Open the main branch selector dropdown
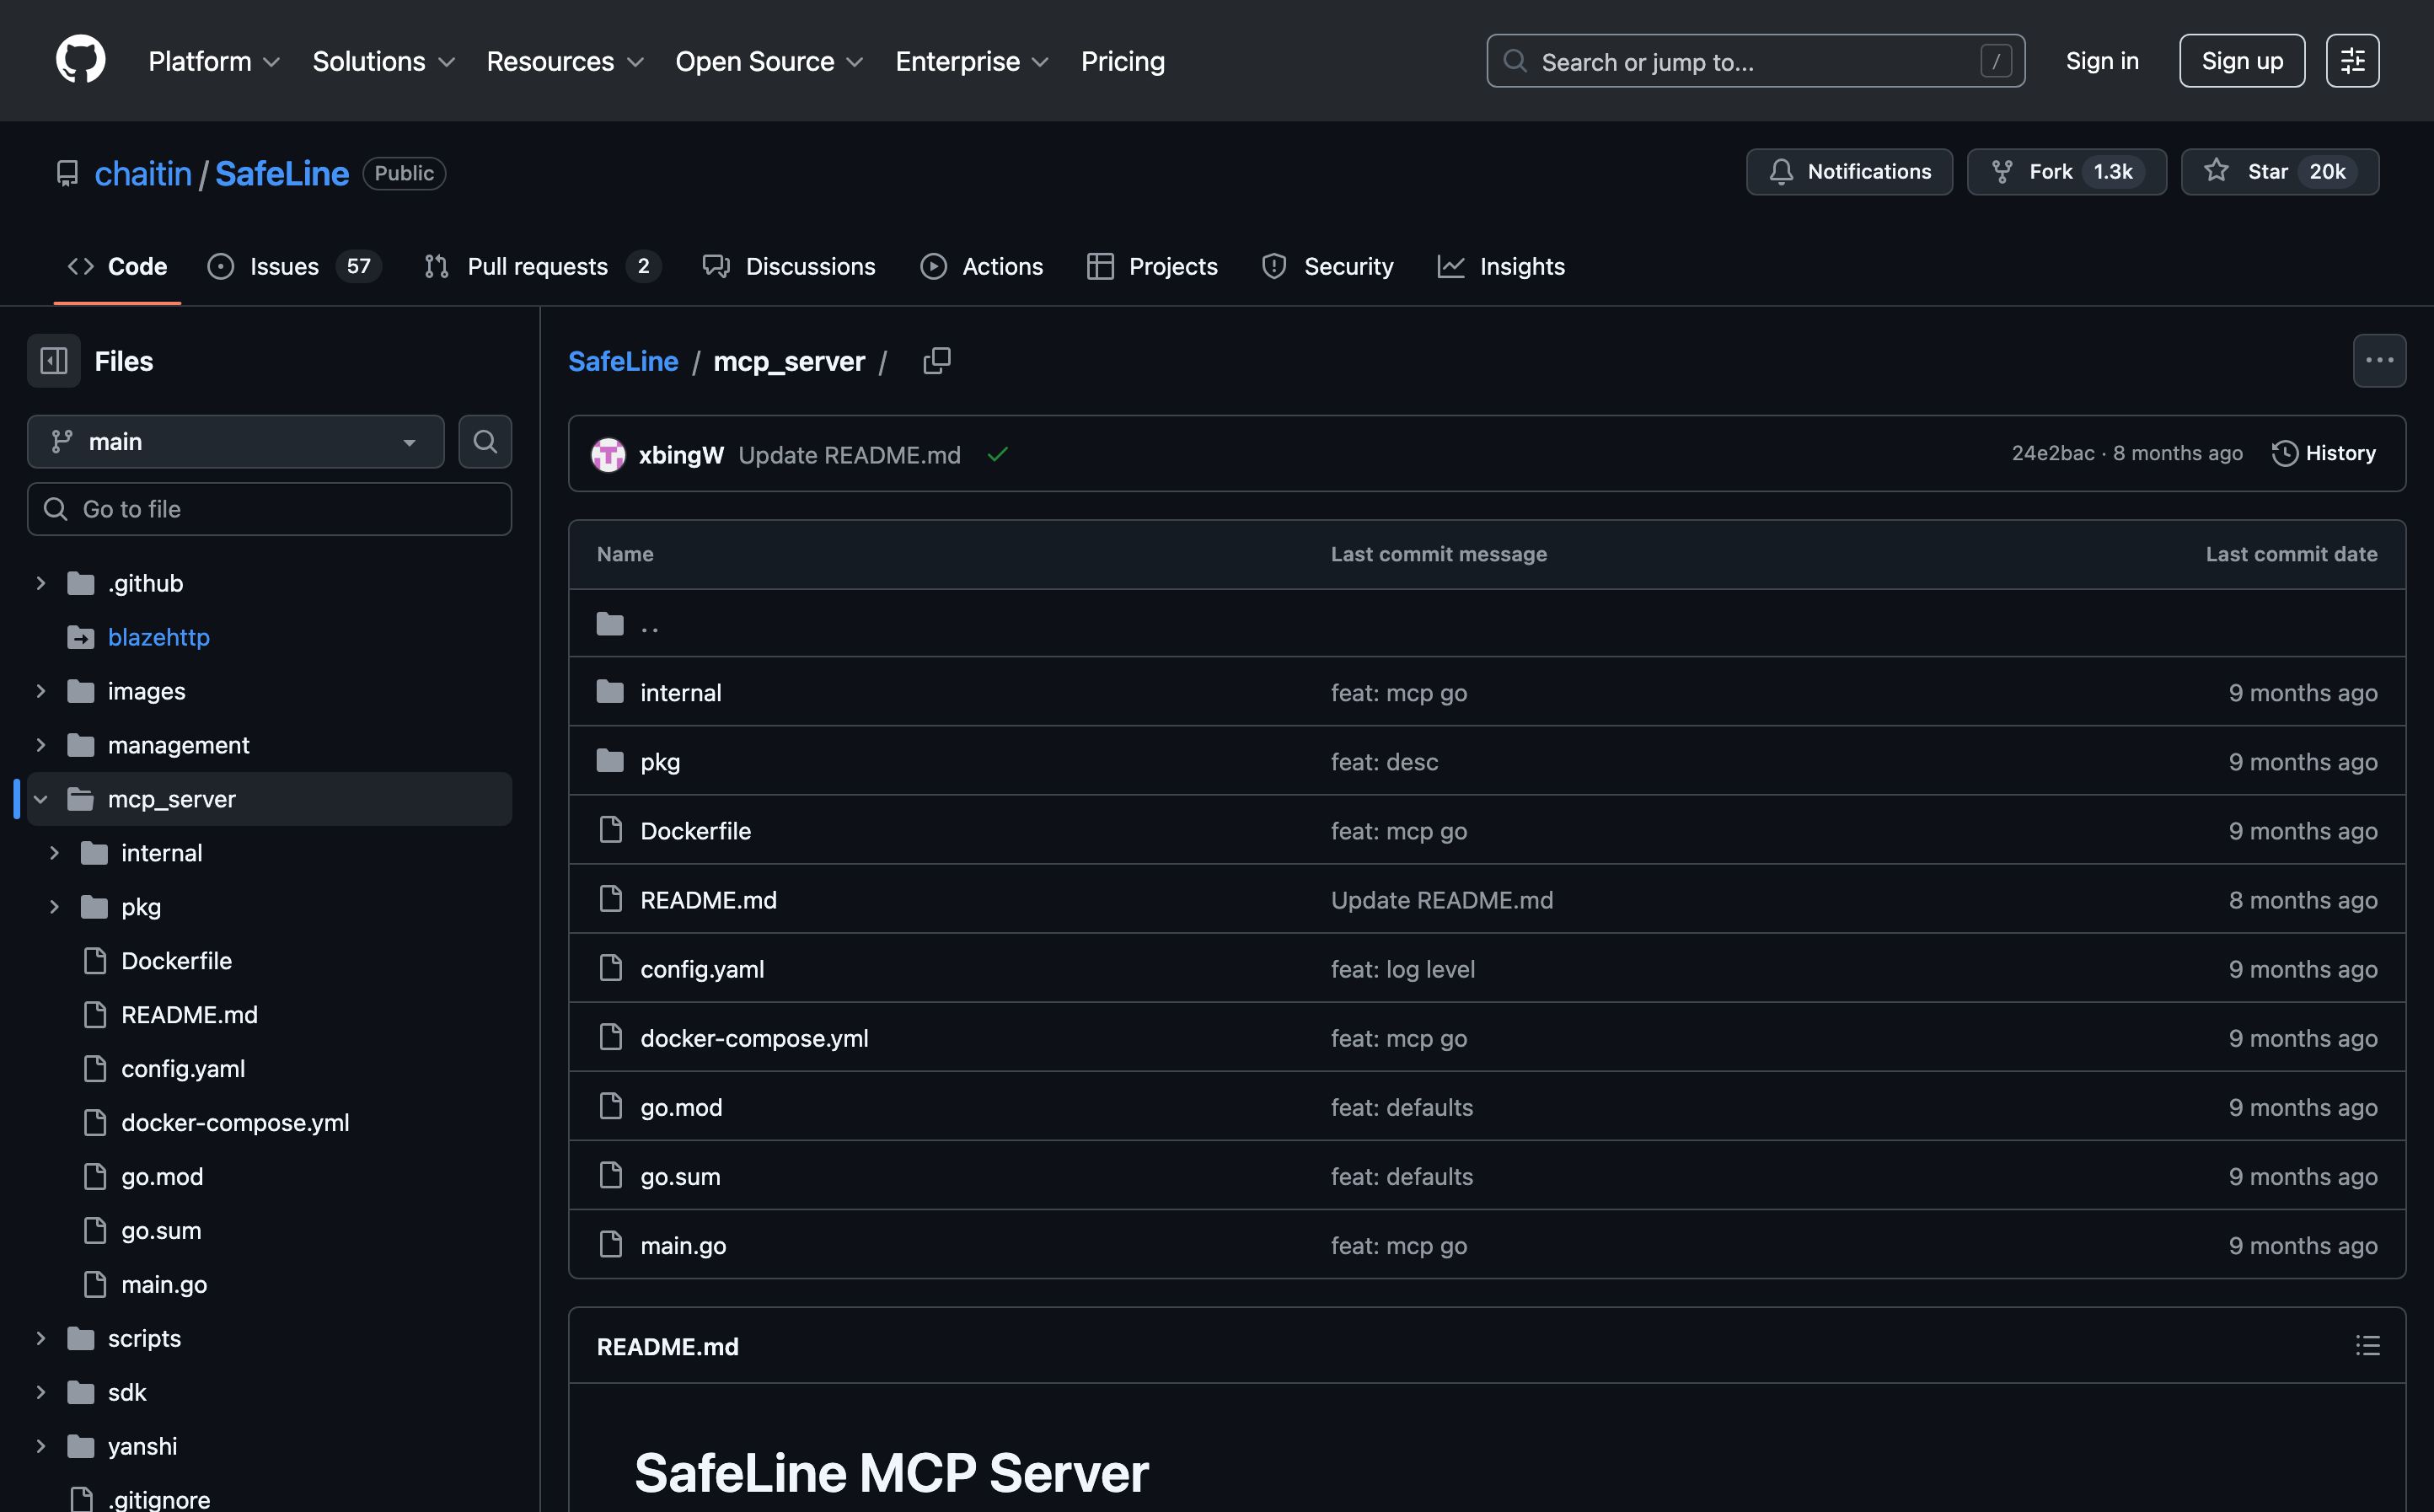This screenshot has height=1512, width=2434. (x=236, y=442)
